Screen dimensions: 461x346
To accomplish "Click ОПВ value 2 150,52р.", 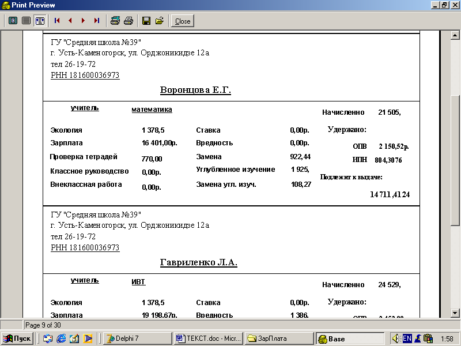I will click(394, 146).
